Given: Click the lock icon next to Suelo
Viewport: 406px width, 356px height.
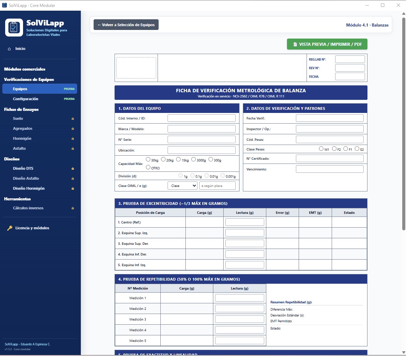Looking at the screenshot, I should tap(73, 119).
